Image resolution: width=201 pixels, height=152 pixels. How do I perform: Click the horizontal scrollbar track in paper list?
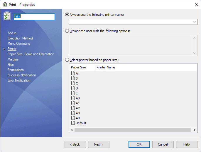click(x=133, y=130)
